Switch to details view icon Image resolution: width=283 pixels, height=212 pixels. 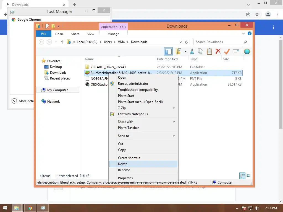coord(242,176)
